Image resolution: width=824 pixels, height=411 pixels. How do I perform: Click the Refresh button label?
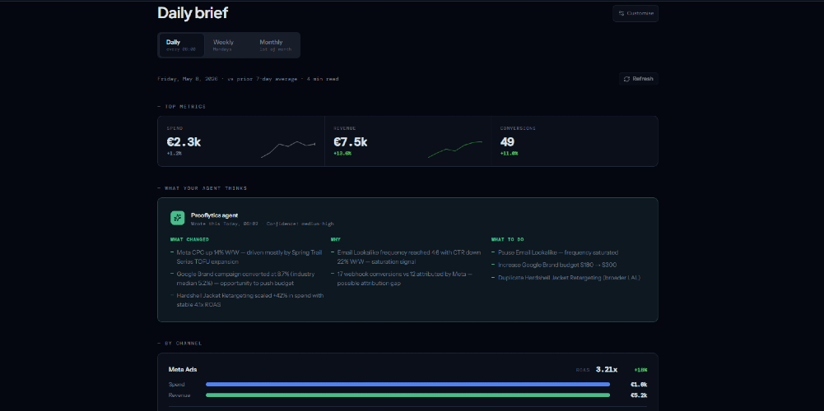[x=643, y=79]
